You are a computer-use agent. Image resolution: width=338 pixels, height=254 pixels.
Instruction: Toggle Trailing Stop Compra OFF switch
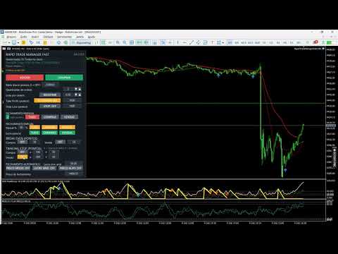click(23, 152)
